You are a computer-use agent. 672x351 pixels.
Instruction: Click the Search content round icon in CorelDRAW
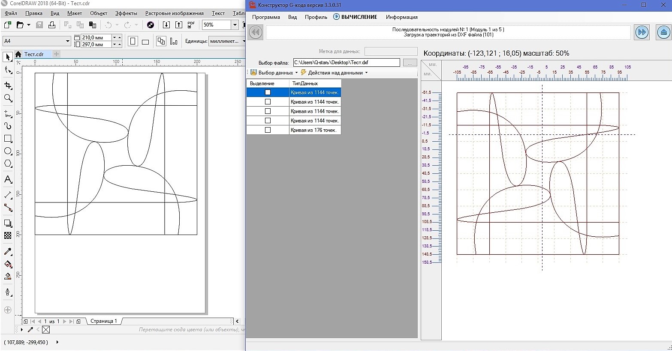pyautogui.click(x=151, y=25)
